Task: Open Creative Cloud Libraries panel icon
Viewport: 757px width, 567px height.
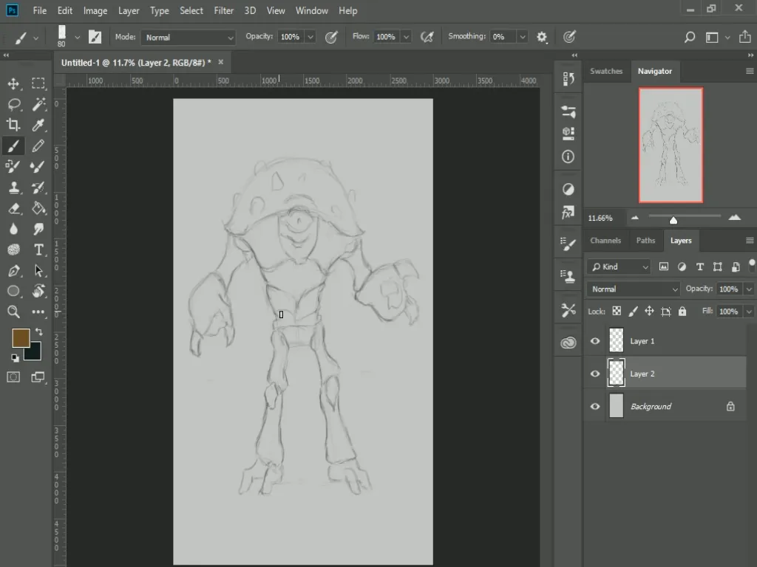Action: [x=568, y=343]
